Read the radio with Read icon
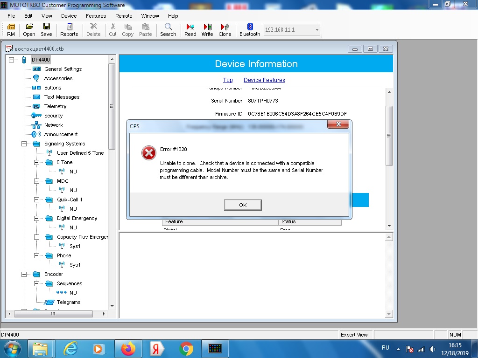Viewport: 478px width, 358px height. (190, 30)
